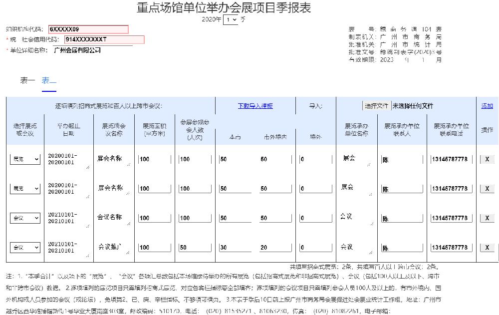Delete first 展览 row with its X button
Image resolution: width=499 pixels, height=315 pixels.
487,159
